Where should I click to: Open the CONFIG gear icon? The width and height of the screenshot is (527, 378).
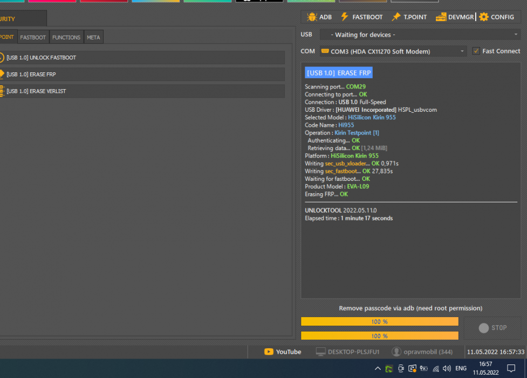484,17
